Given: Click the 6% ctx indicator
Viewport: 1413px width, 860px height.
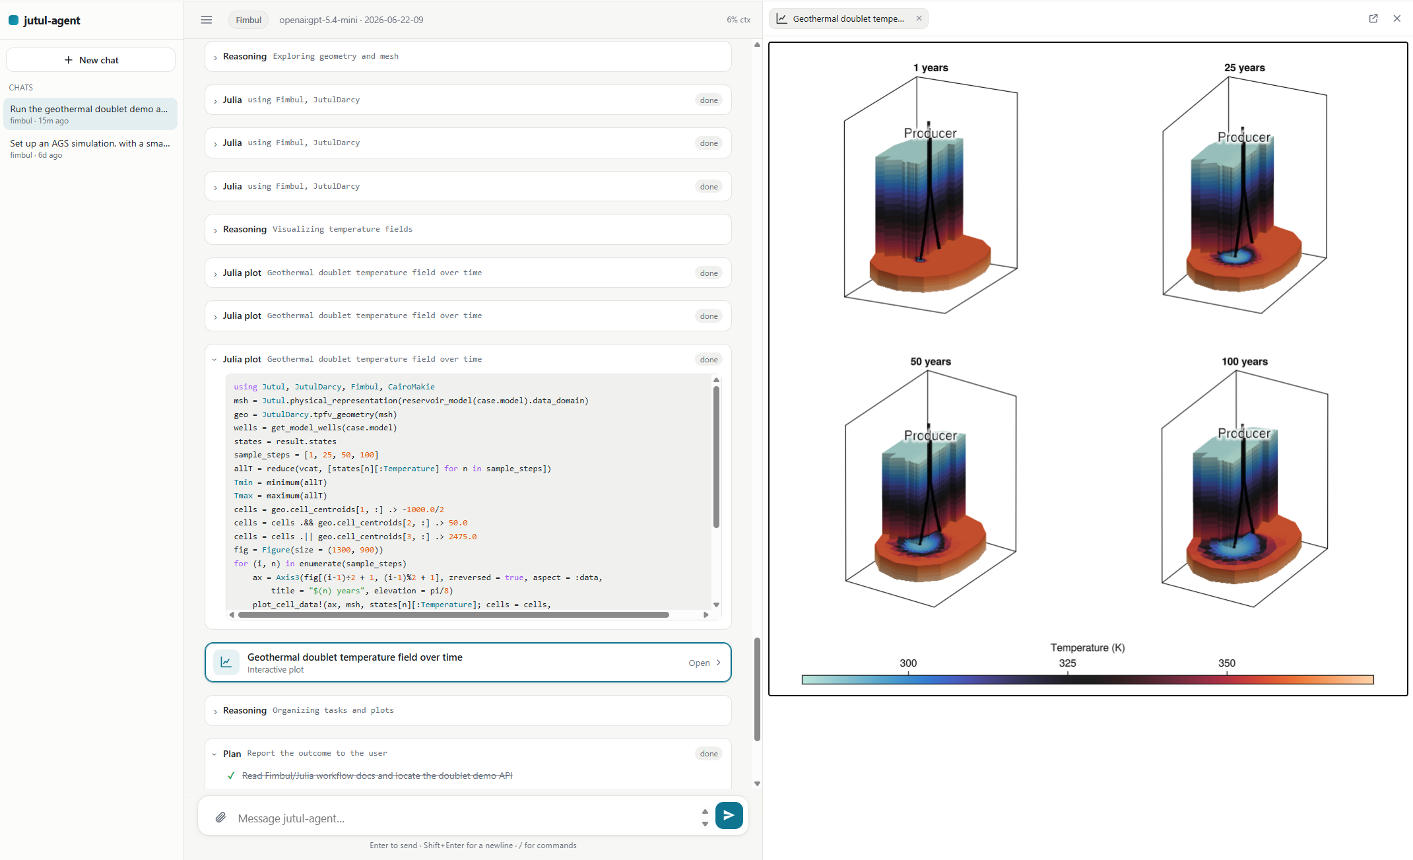Looking at the screenshot, I should (739, 20).
